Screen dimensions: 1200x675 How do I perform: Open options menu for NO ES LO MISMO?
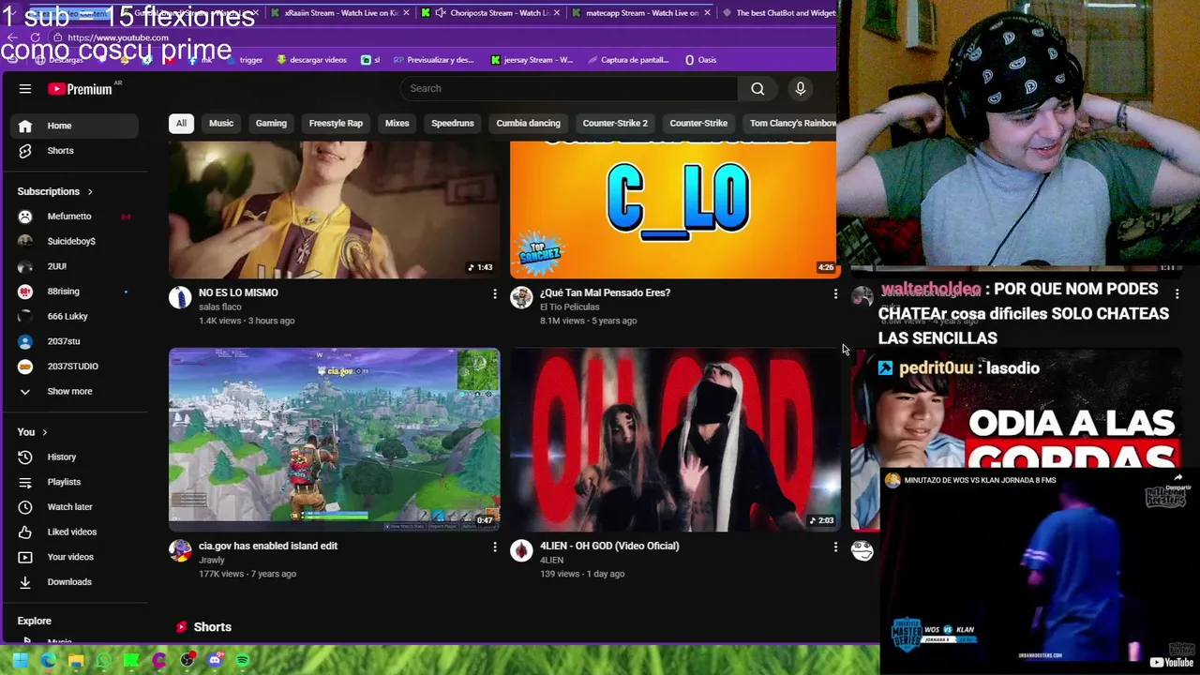(495, 294)
